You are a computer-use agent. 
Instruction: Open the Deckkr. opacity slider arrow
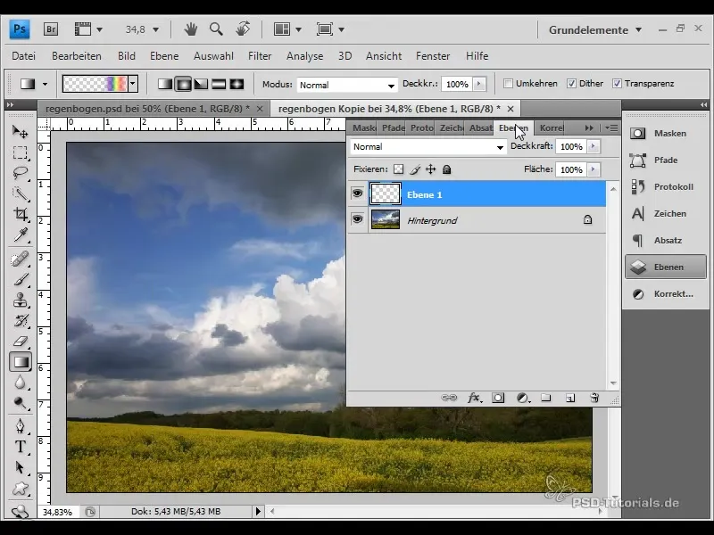coord(478,84)
